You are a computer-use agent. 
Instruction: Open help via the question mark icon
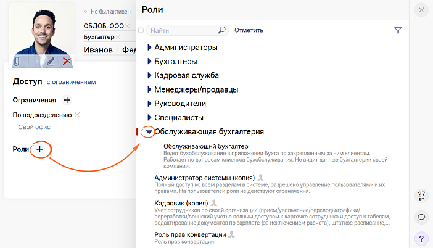[x=421, y=238]
